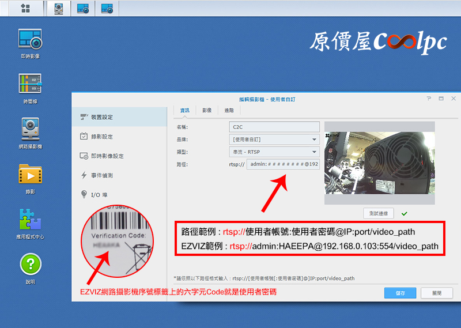Switch to the IP camera taskbar window

coord(59,8)
